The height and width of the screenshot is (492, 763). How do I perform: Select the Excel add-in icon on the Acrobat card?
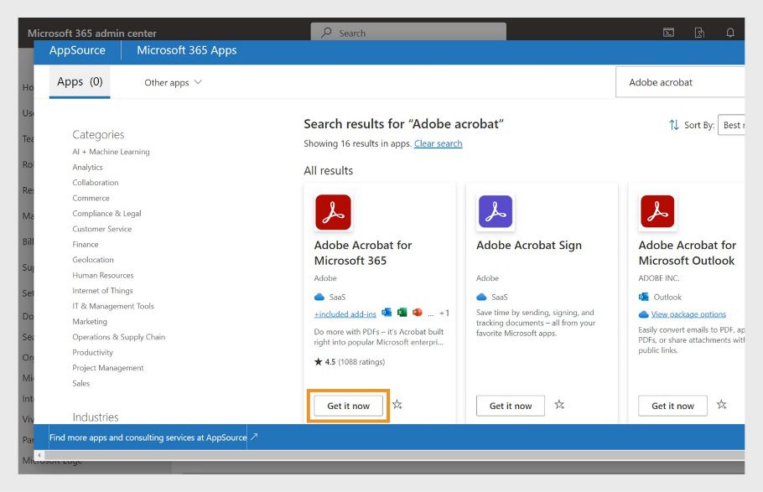[402, 312]
